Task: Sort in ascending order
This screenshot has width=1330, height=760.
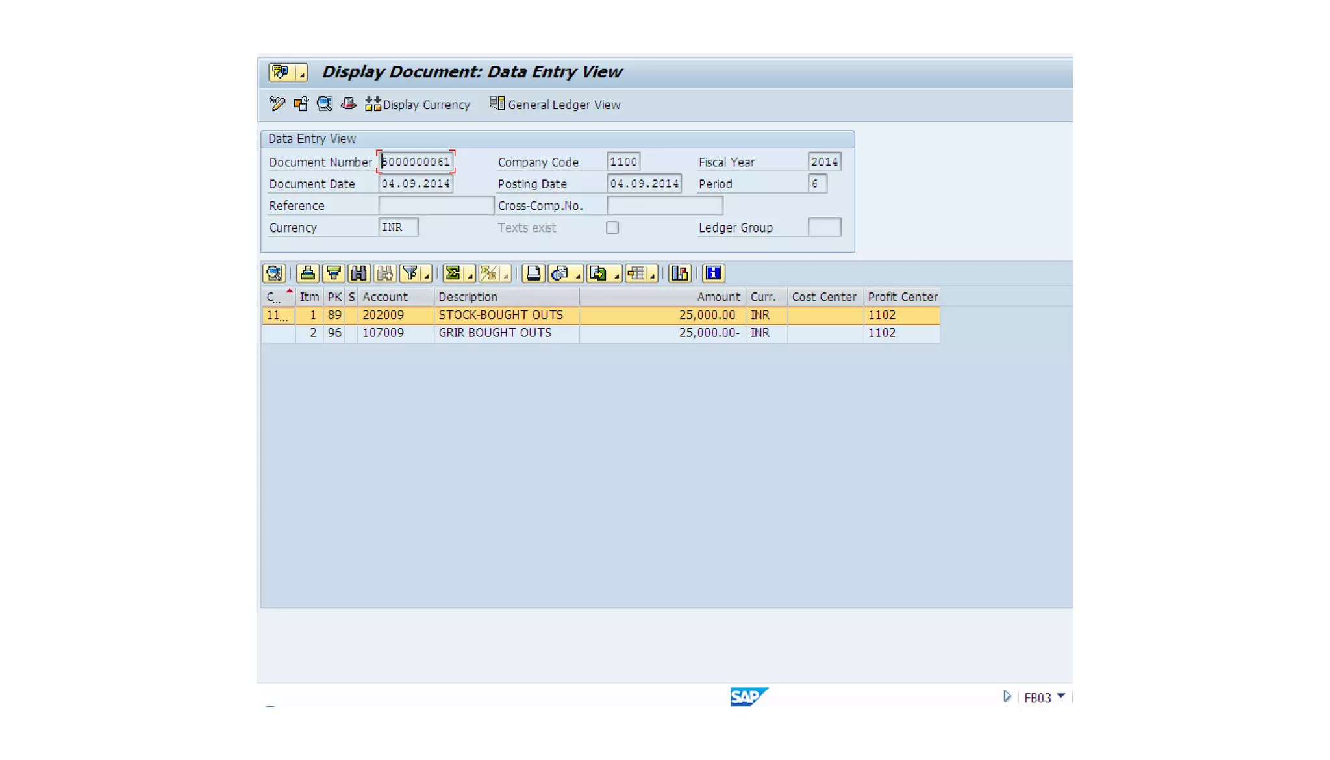Action: pos(308,273)
